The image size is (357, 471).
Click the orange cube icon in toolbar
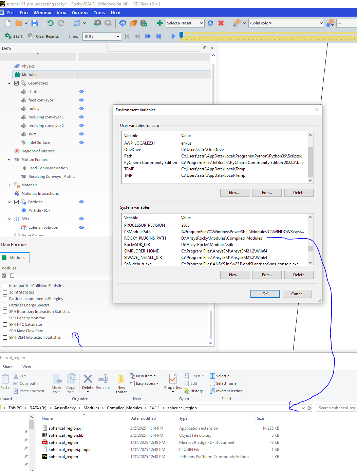point(133,23)
